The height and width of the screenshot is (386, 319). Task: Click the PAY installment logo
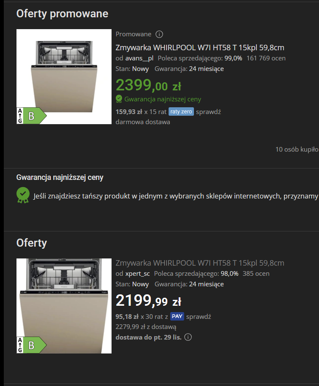[177, 316]
